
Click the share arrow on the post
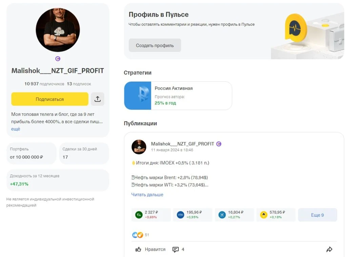(329, 250)
